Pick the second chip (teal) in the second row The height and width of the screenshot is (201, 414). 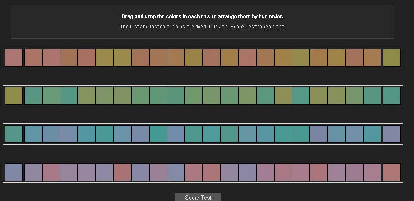[x=33, y=96]
